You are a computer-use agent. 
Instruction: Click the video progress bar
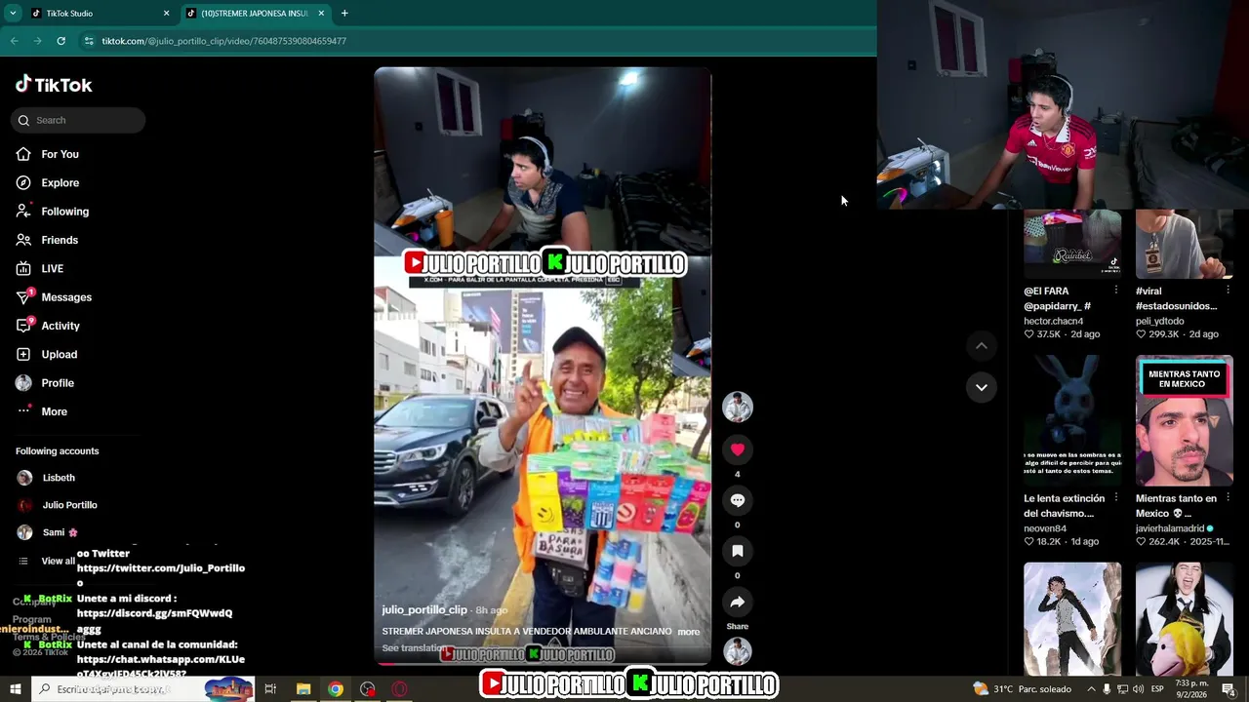point(543,664)
